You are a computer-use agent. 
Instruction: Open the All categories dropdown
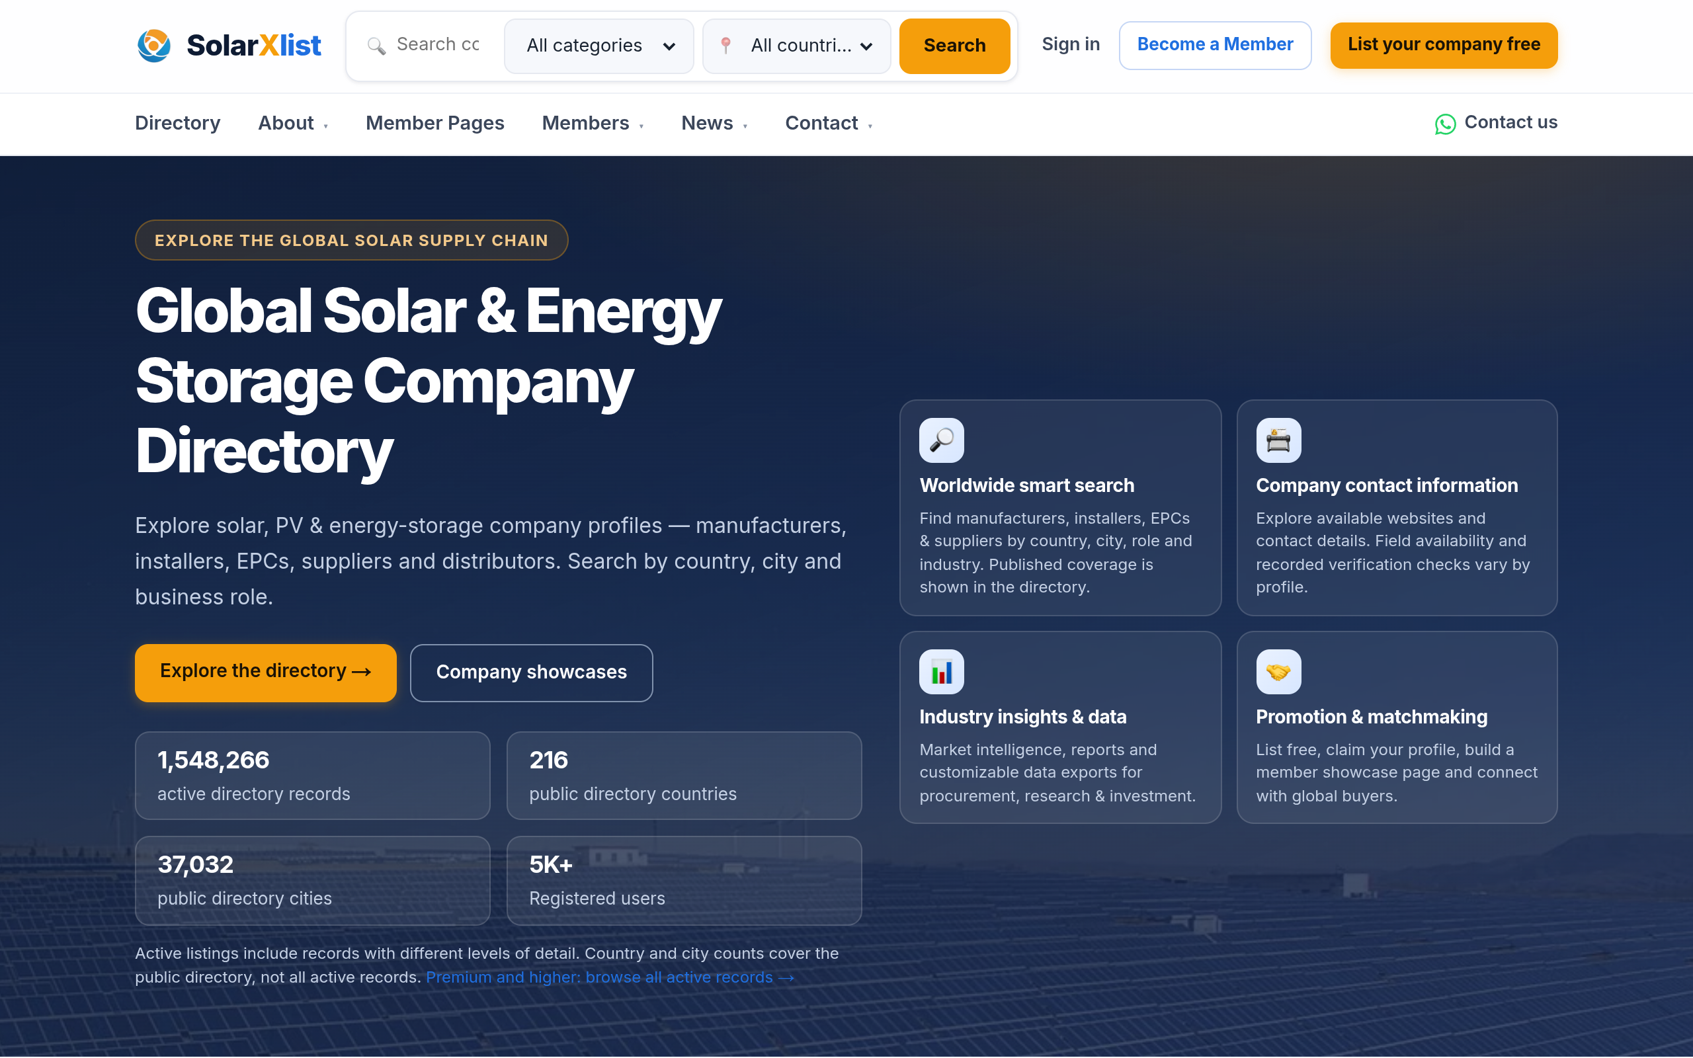(599, 46)
